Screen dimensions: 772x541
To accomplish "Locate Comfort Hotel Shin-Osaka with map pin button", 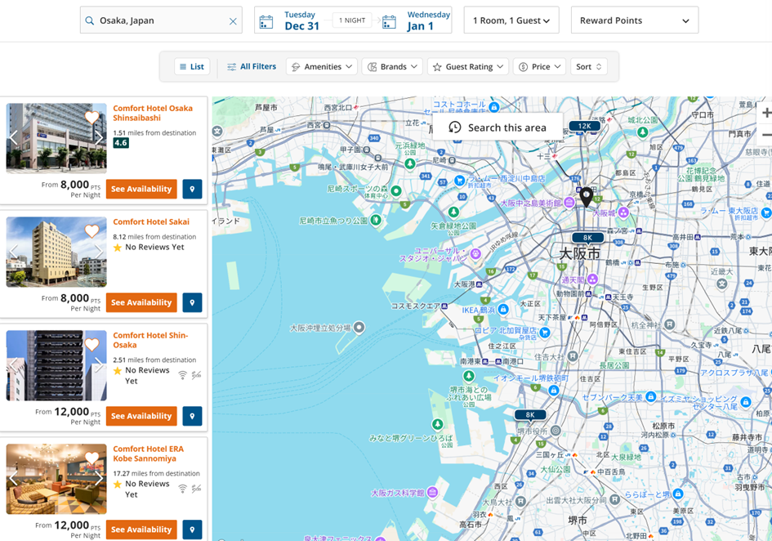I will pos(192,416).
